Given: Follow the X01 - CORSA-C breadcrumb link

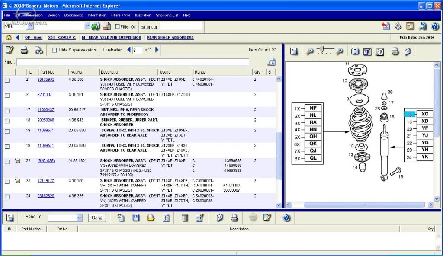Looking at the screenshot, I should pyautogui.click(x=62, y=38).
